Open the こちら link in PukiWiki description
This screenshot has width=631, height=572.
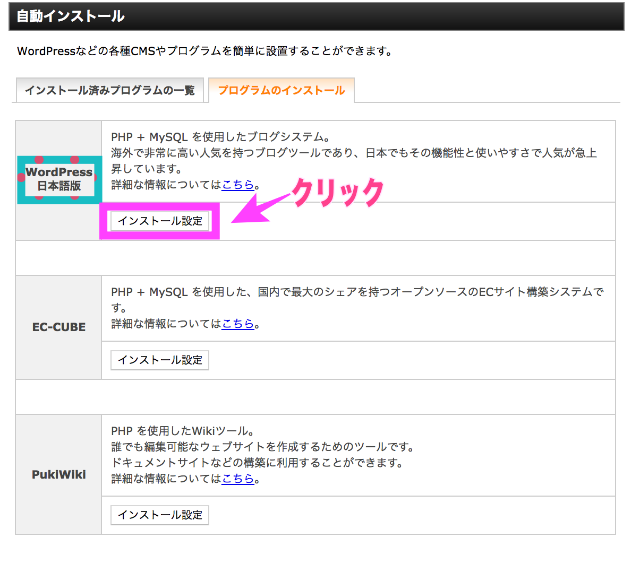238,478
